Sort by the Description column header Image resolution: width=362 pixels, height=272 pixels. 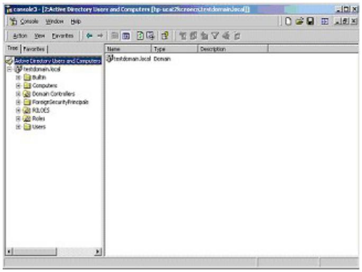click(x=233, y=49)
